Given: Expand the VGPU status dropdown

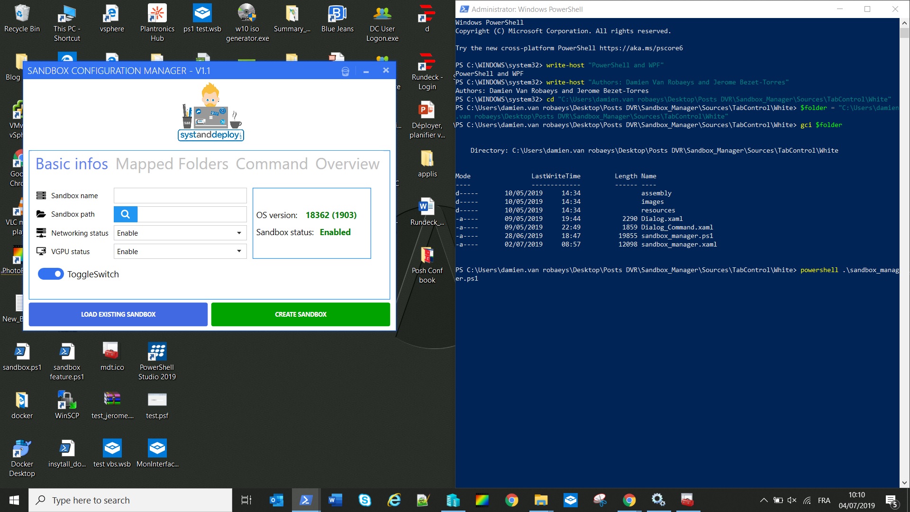Looking at the screenshot, I should click(x=239, y=251).
